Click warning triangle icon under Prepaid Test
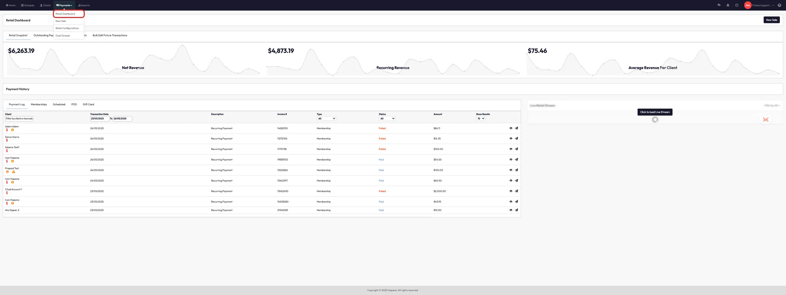 point(13,172)
